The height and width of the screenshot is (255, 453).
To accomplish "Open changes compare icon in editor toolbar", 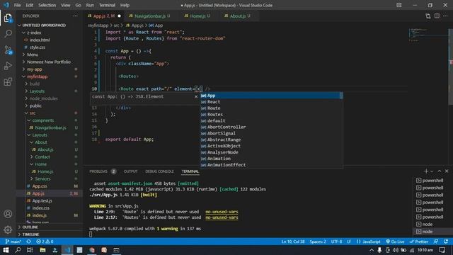I will coord(428,16).
